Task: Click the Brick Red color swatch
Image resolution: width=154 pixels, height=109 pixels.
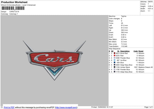Action: [114, 53]
